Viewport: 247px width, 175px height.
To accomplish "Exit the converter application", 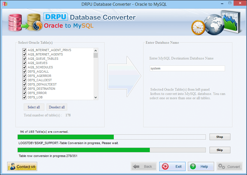I will pos(172,166).
